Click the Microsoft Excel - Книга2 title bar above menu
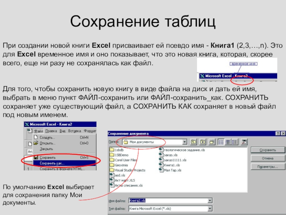The height and width of the screenshot is (215, 286). (60, 124)
